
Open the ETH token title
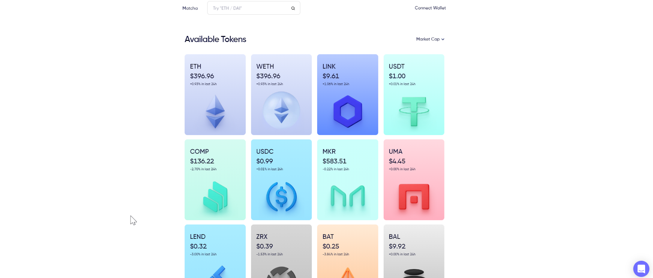pyautogui.click(x=195, y=66)
